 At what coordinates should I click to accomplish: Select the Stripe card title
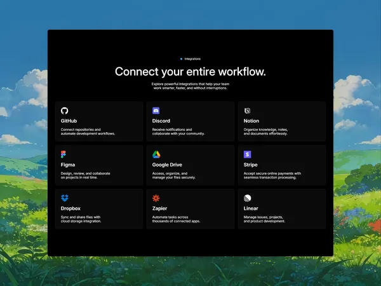[x=251, y=165]
